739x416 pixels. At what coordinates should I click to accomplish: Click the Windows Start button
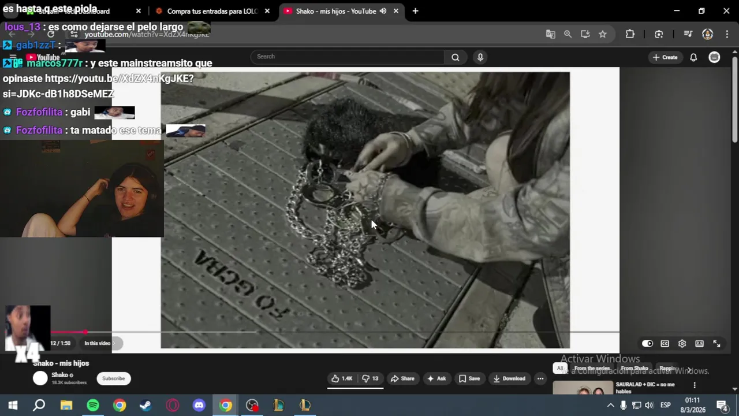pos(13,405)
